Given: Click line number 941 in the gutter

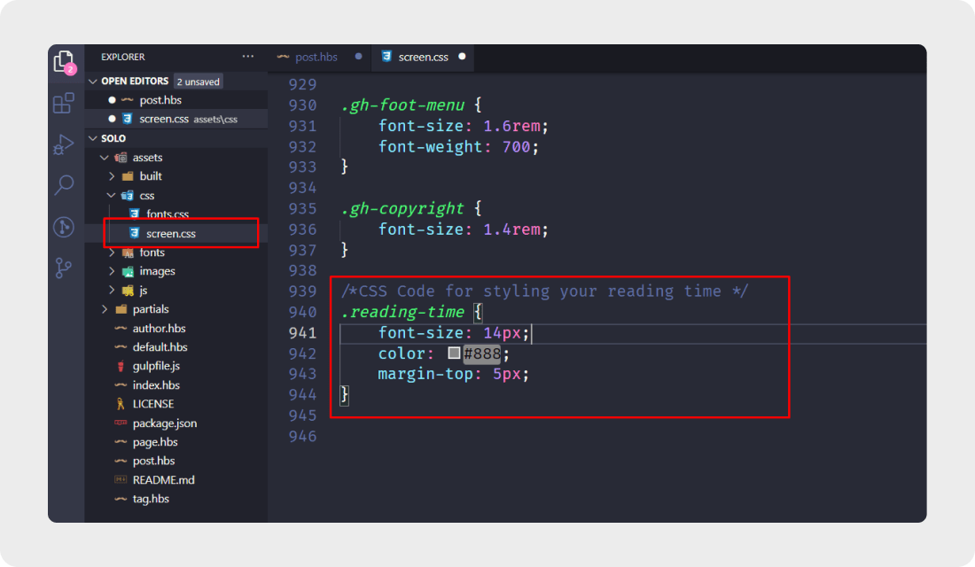Looking at the screenshot, I should coord(302,332).
